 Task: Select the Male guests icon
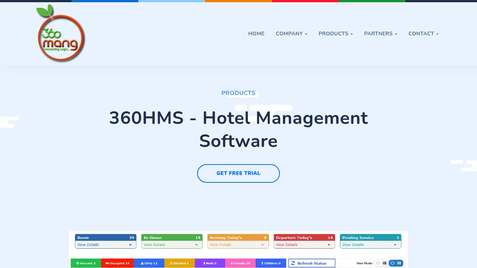click(204, 263)
